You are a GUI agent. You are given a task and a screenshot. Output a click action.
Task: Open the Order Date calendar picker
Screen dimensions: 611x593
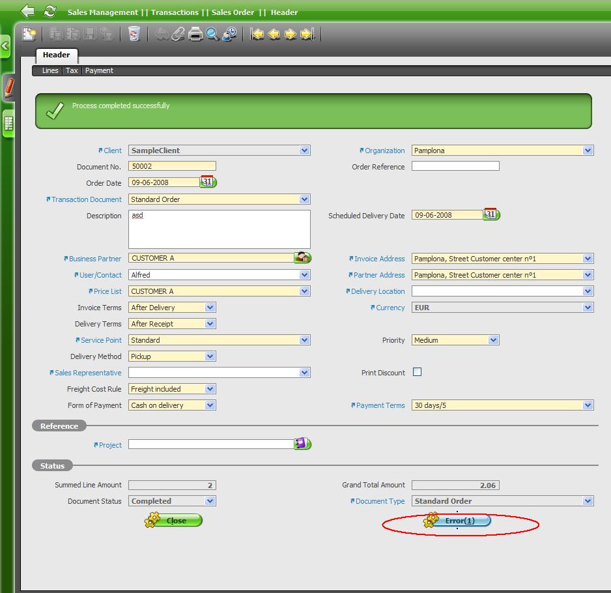click(207, 182)
